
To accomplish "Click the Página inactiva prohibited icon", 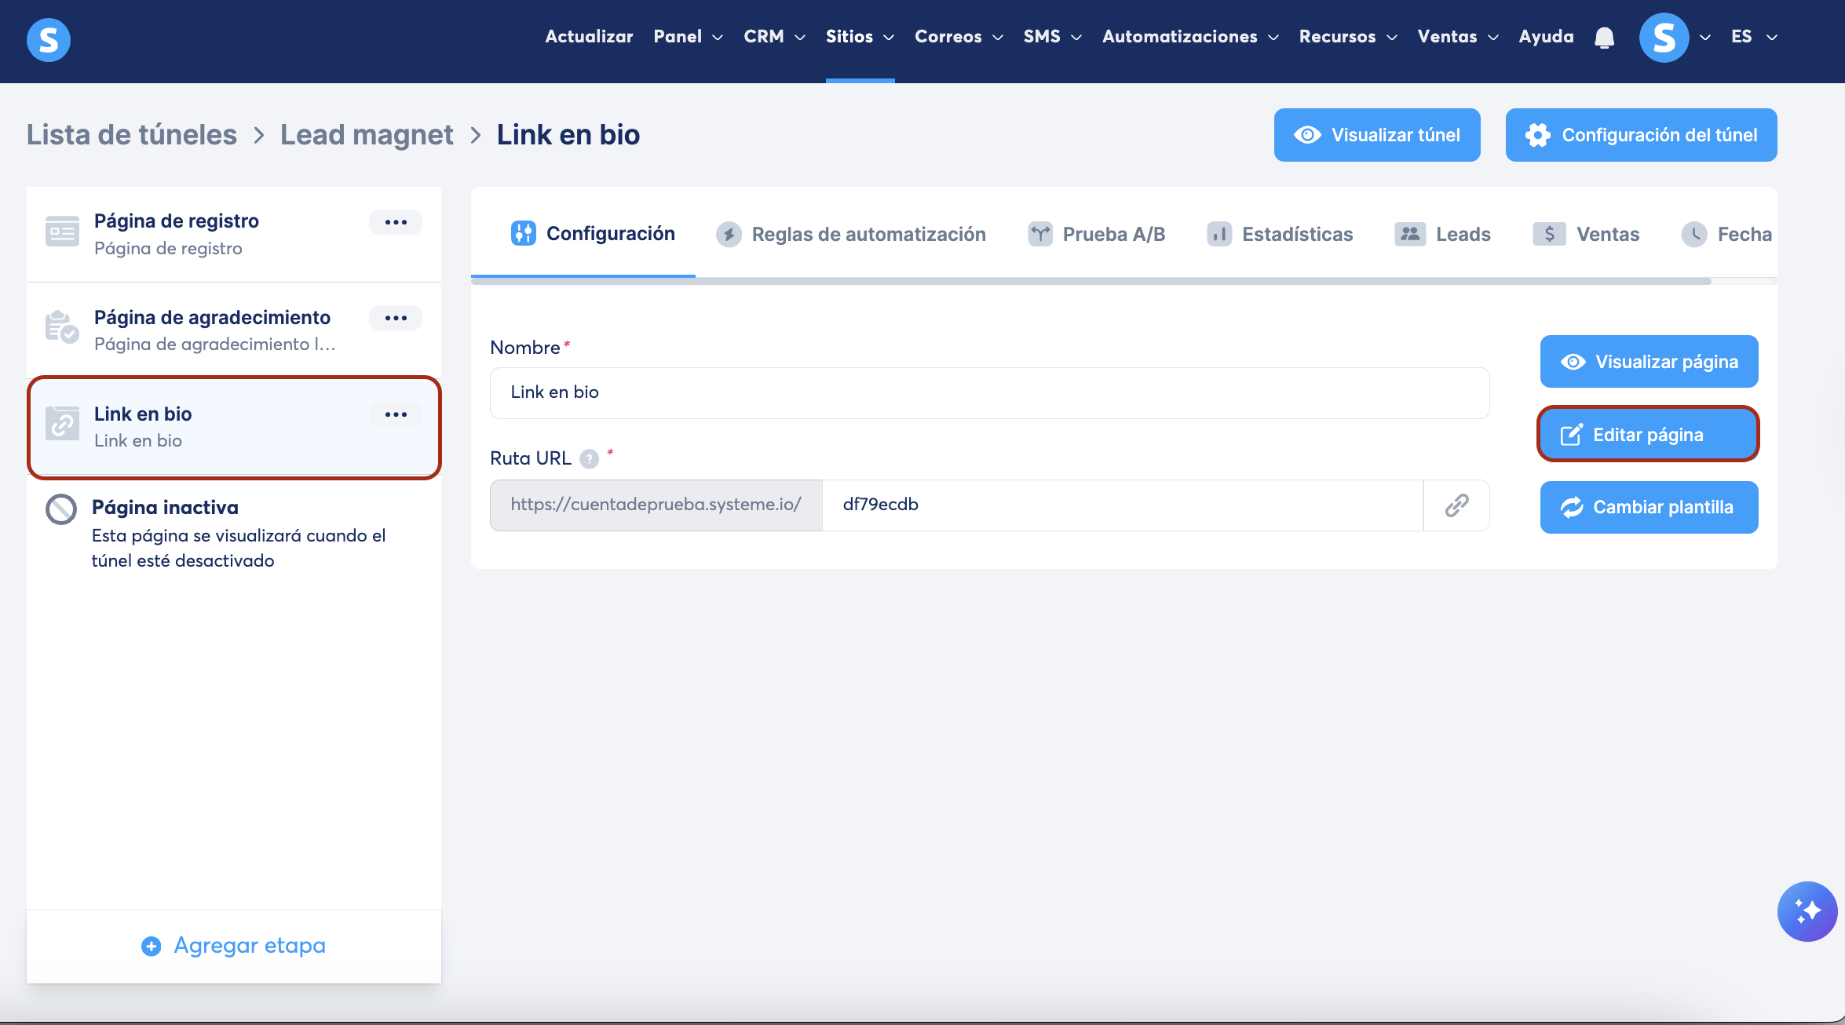I will (61, 509).
